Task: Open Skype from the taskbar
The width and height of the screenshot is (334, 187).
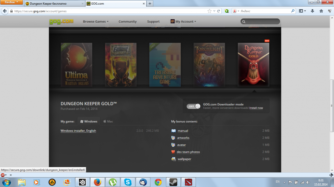Action: [x=128, y=182]
